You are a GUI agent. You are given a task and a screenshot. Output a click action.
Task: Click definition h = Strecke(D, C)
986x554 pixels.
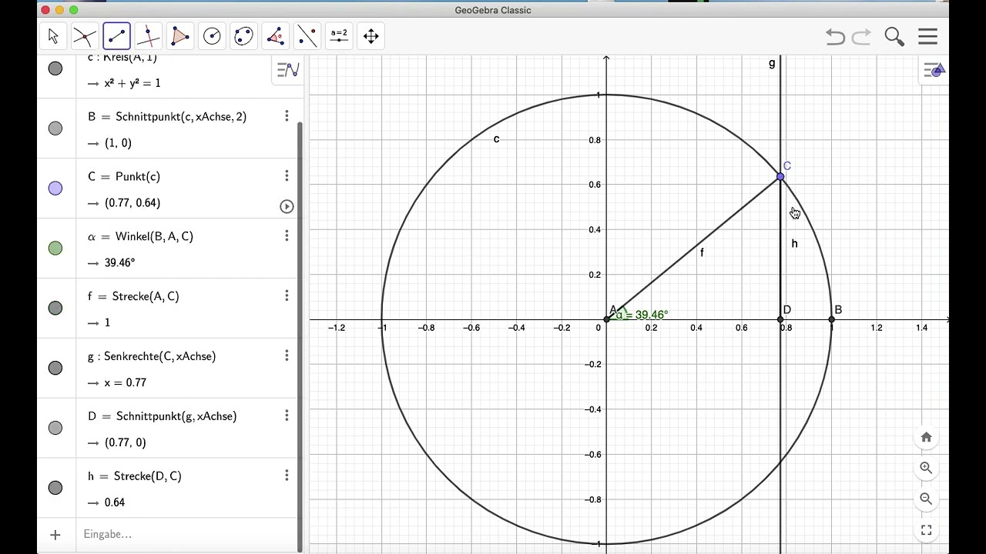tap(135, 476)
